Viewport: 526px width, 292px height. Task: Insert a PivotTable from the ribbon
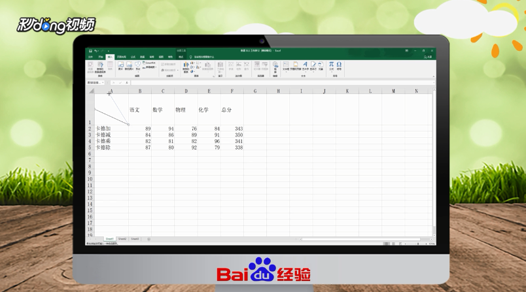click(x=90, y=67)
